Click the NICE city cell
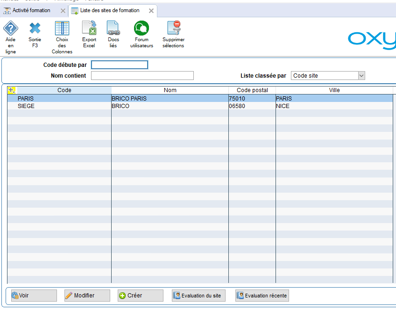This screenshot has height=311, width=396. pyautogui.click(x=334, y=106)
